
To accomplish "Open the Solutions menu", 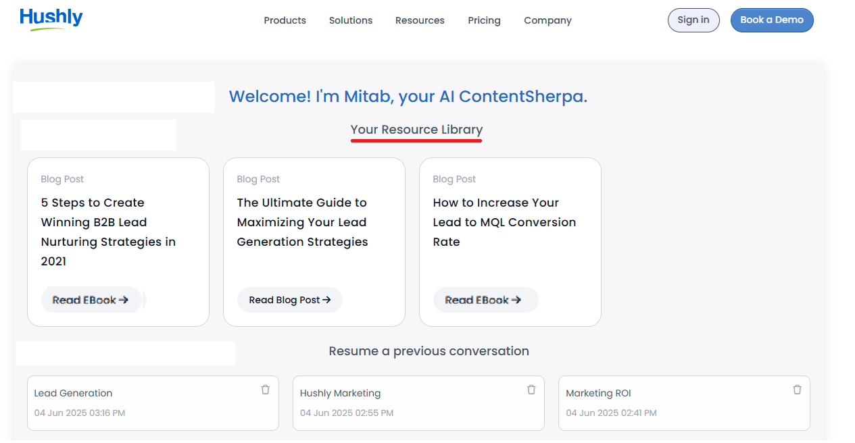I will click(x=351, y=20).
